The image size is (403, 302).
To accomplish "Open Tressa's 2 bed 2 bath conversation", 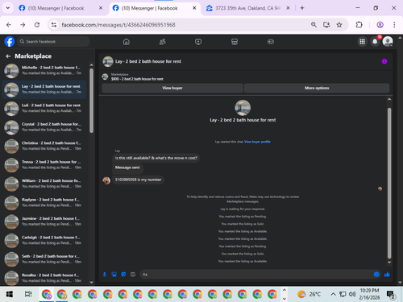I will click(44, 165).
